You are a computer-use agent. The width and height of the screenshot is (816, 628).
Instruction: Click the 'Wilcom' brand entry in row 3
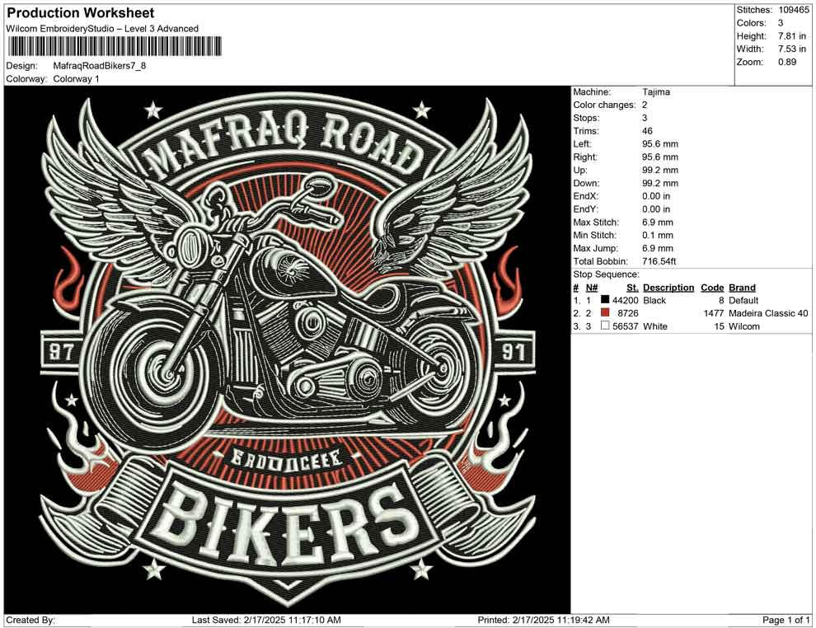click(x=744, y=326)
